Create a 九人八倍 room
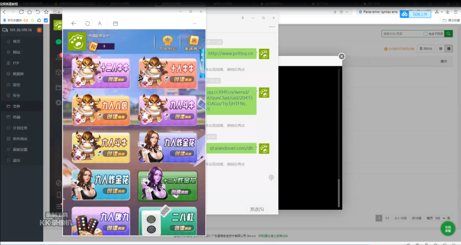 click(115, 116)
